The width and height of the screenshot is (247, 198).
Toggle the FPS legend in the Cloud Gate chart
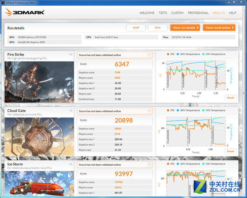tap(170, 111)
